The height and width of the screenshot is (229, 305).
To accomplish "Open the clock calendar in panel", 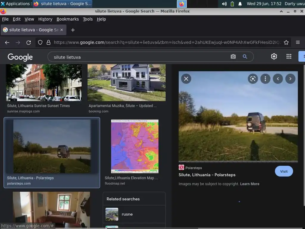I will click(264, 4).
